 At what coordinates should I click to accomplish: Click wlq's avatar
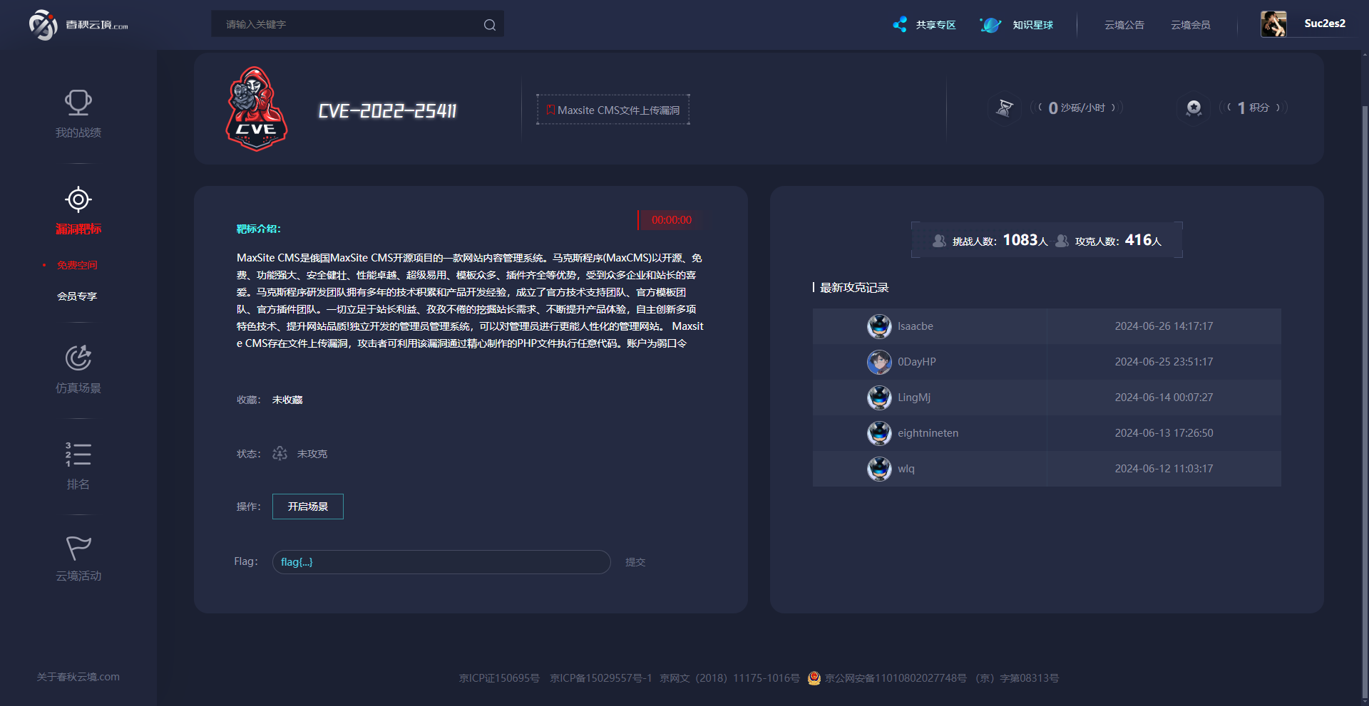pyautogui.click(x=879, y=469)
